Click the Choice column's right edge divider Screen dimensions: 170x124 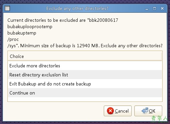coord(162,56)
